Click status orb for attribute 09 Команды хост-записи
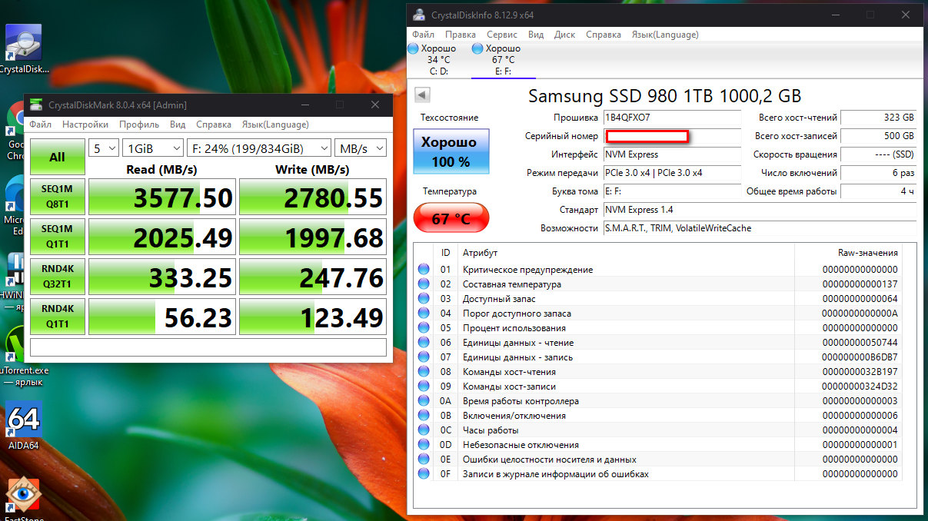928x521 pixels. coord(424,387)
